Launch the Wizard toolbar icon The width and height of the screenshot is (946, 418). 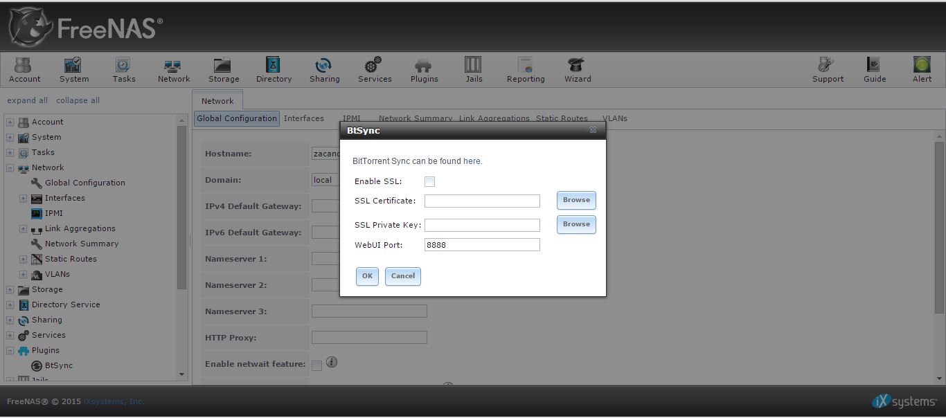pos(577,70)
